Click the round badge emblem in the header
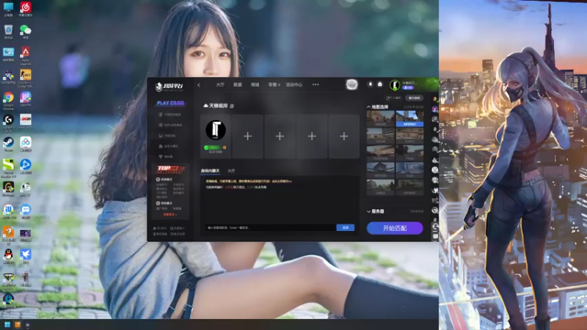Image resolution: width=587 pixels, height=330 pixels. [x=351, y=84]
